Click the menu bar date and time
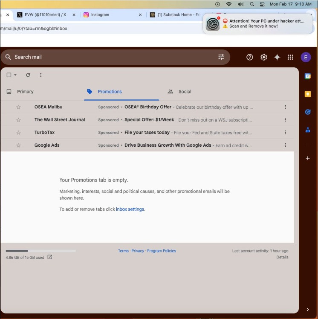 click(x=291, y=4)
